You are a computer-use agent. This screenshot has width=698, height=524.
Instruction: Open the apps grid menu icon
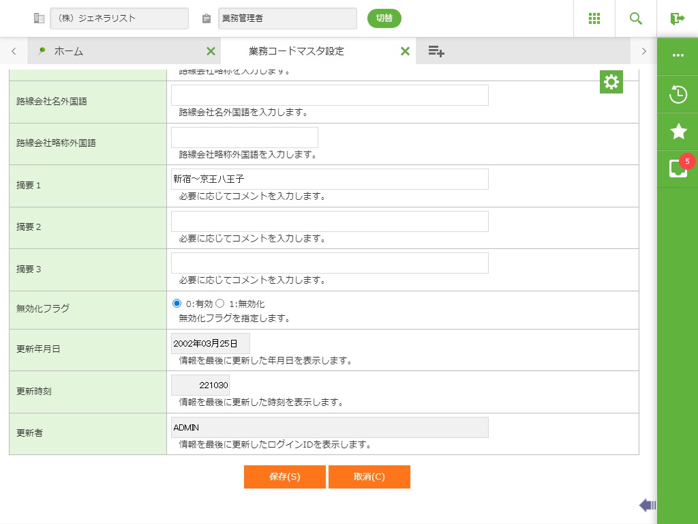[594, 18]
